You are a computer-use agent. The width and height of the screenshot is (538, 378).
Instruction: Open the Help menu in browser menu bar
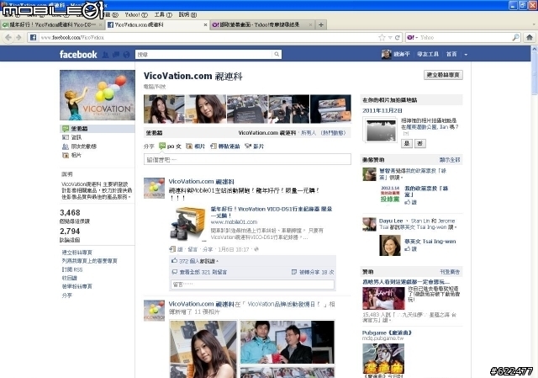point(187,15)
